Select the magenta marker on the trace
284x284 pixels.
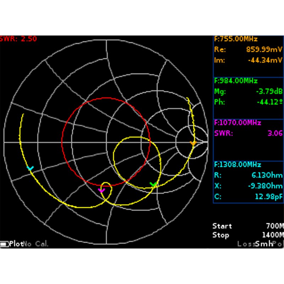pos(102,190)
